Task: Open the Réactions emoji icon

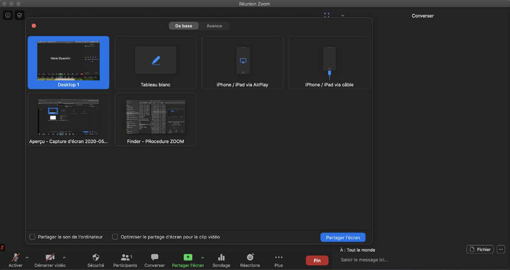Action: 250,257
